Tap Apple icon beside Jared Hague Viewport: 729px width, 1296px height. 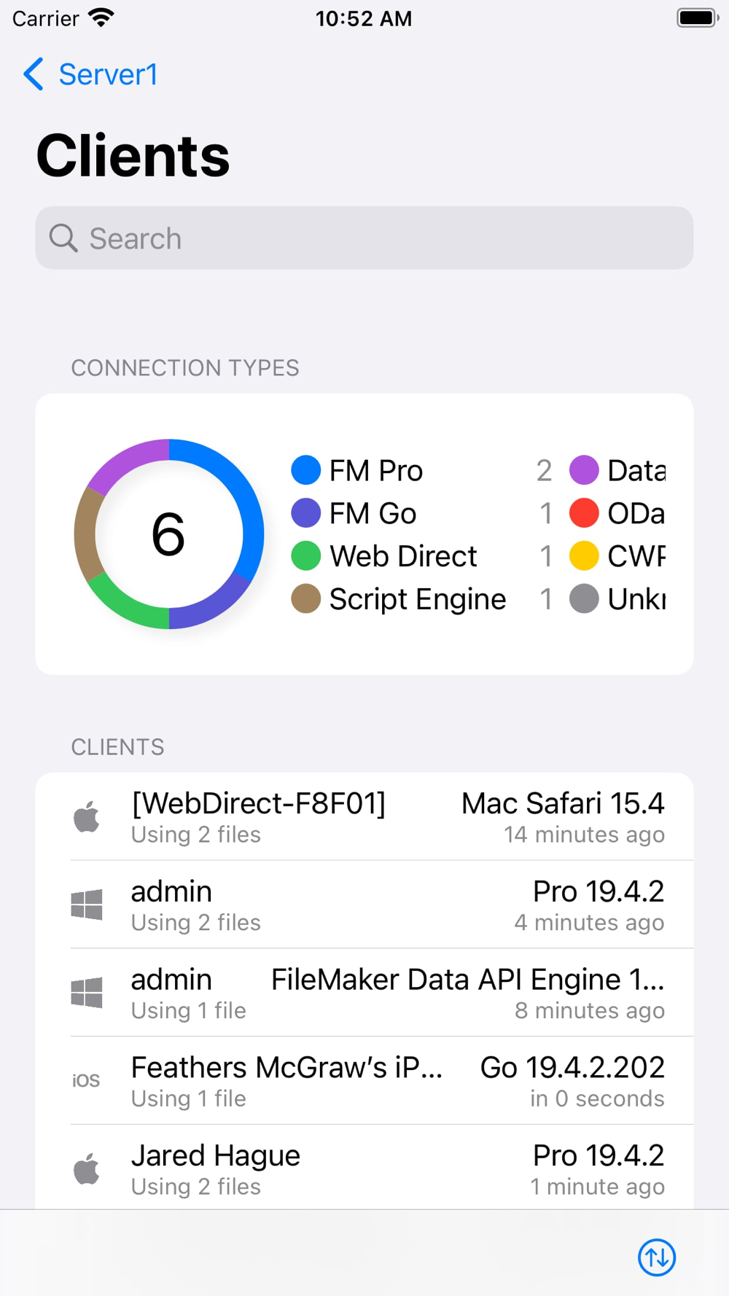click(87, 1169)
